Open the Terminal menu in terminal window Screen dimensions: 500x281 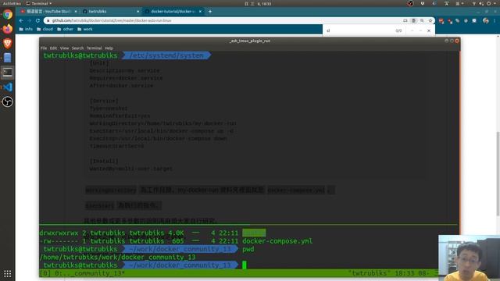[x=94, y=48]
